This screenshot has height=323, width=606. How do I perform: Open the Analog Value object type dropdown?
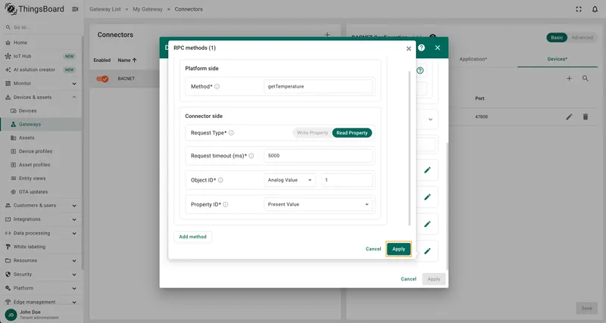pos(289,180)
